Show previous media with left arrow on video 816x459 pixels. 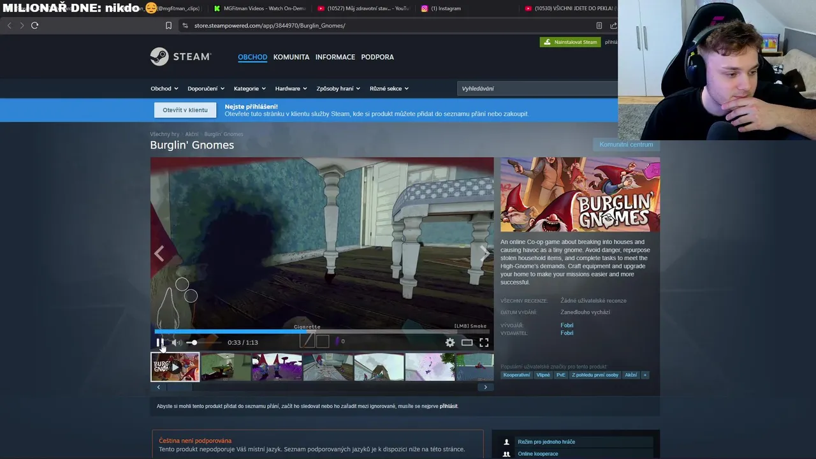tap(159, 254)
